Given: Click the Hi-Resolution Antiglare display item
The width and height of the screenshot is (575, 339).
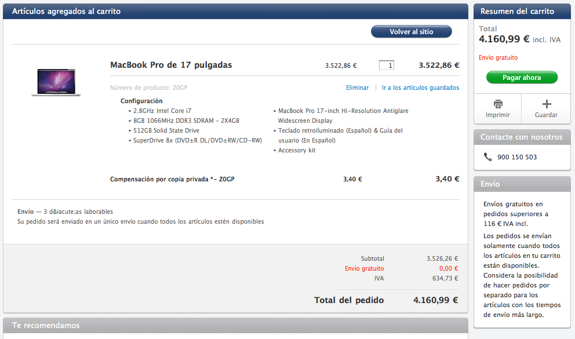Looking at the screenshot, I should click(343, 116).
